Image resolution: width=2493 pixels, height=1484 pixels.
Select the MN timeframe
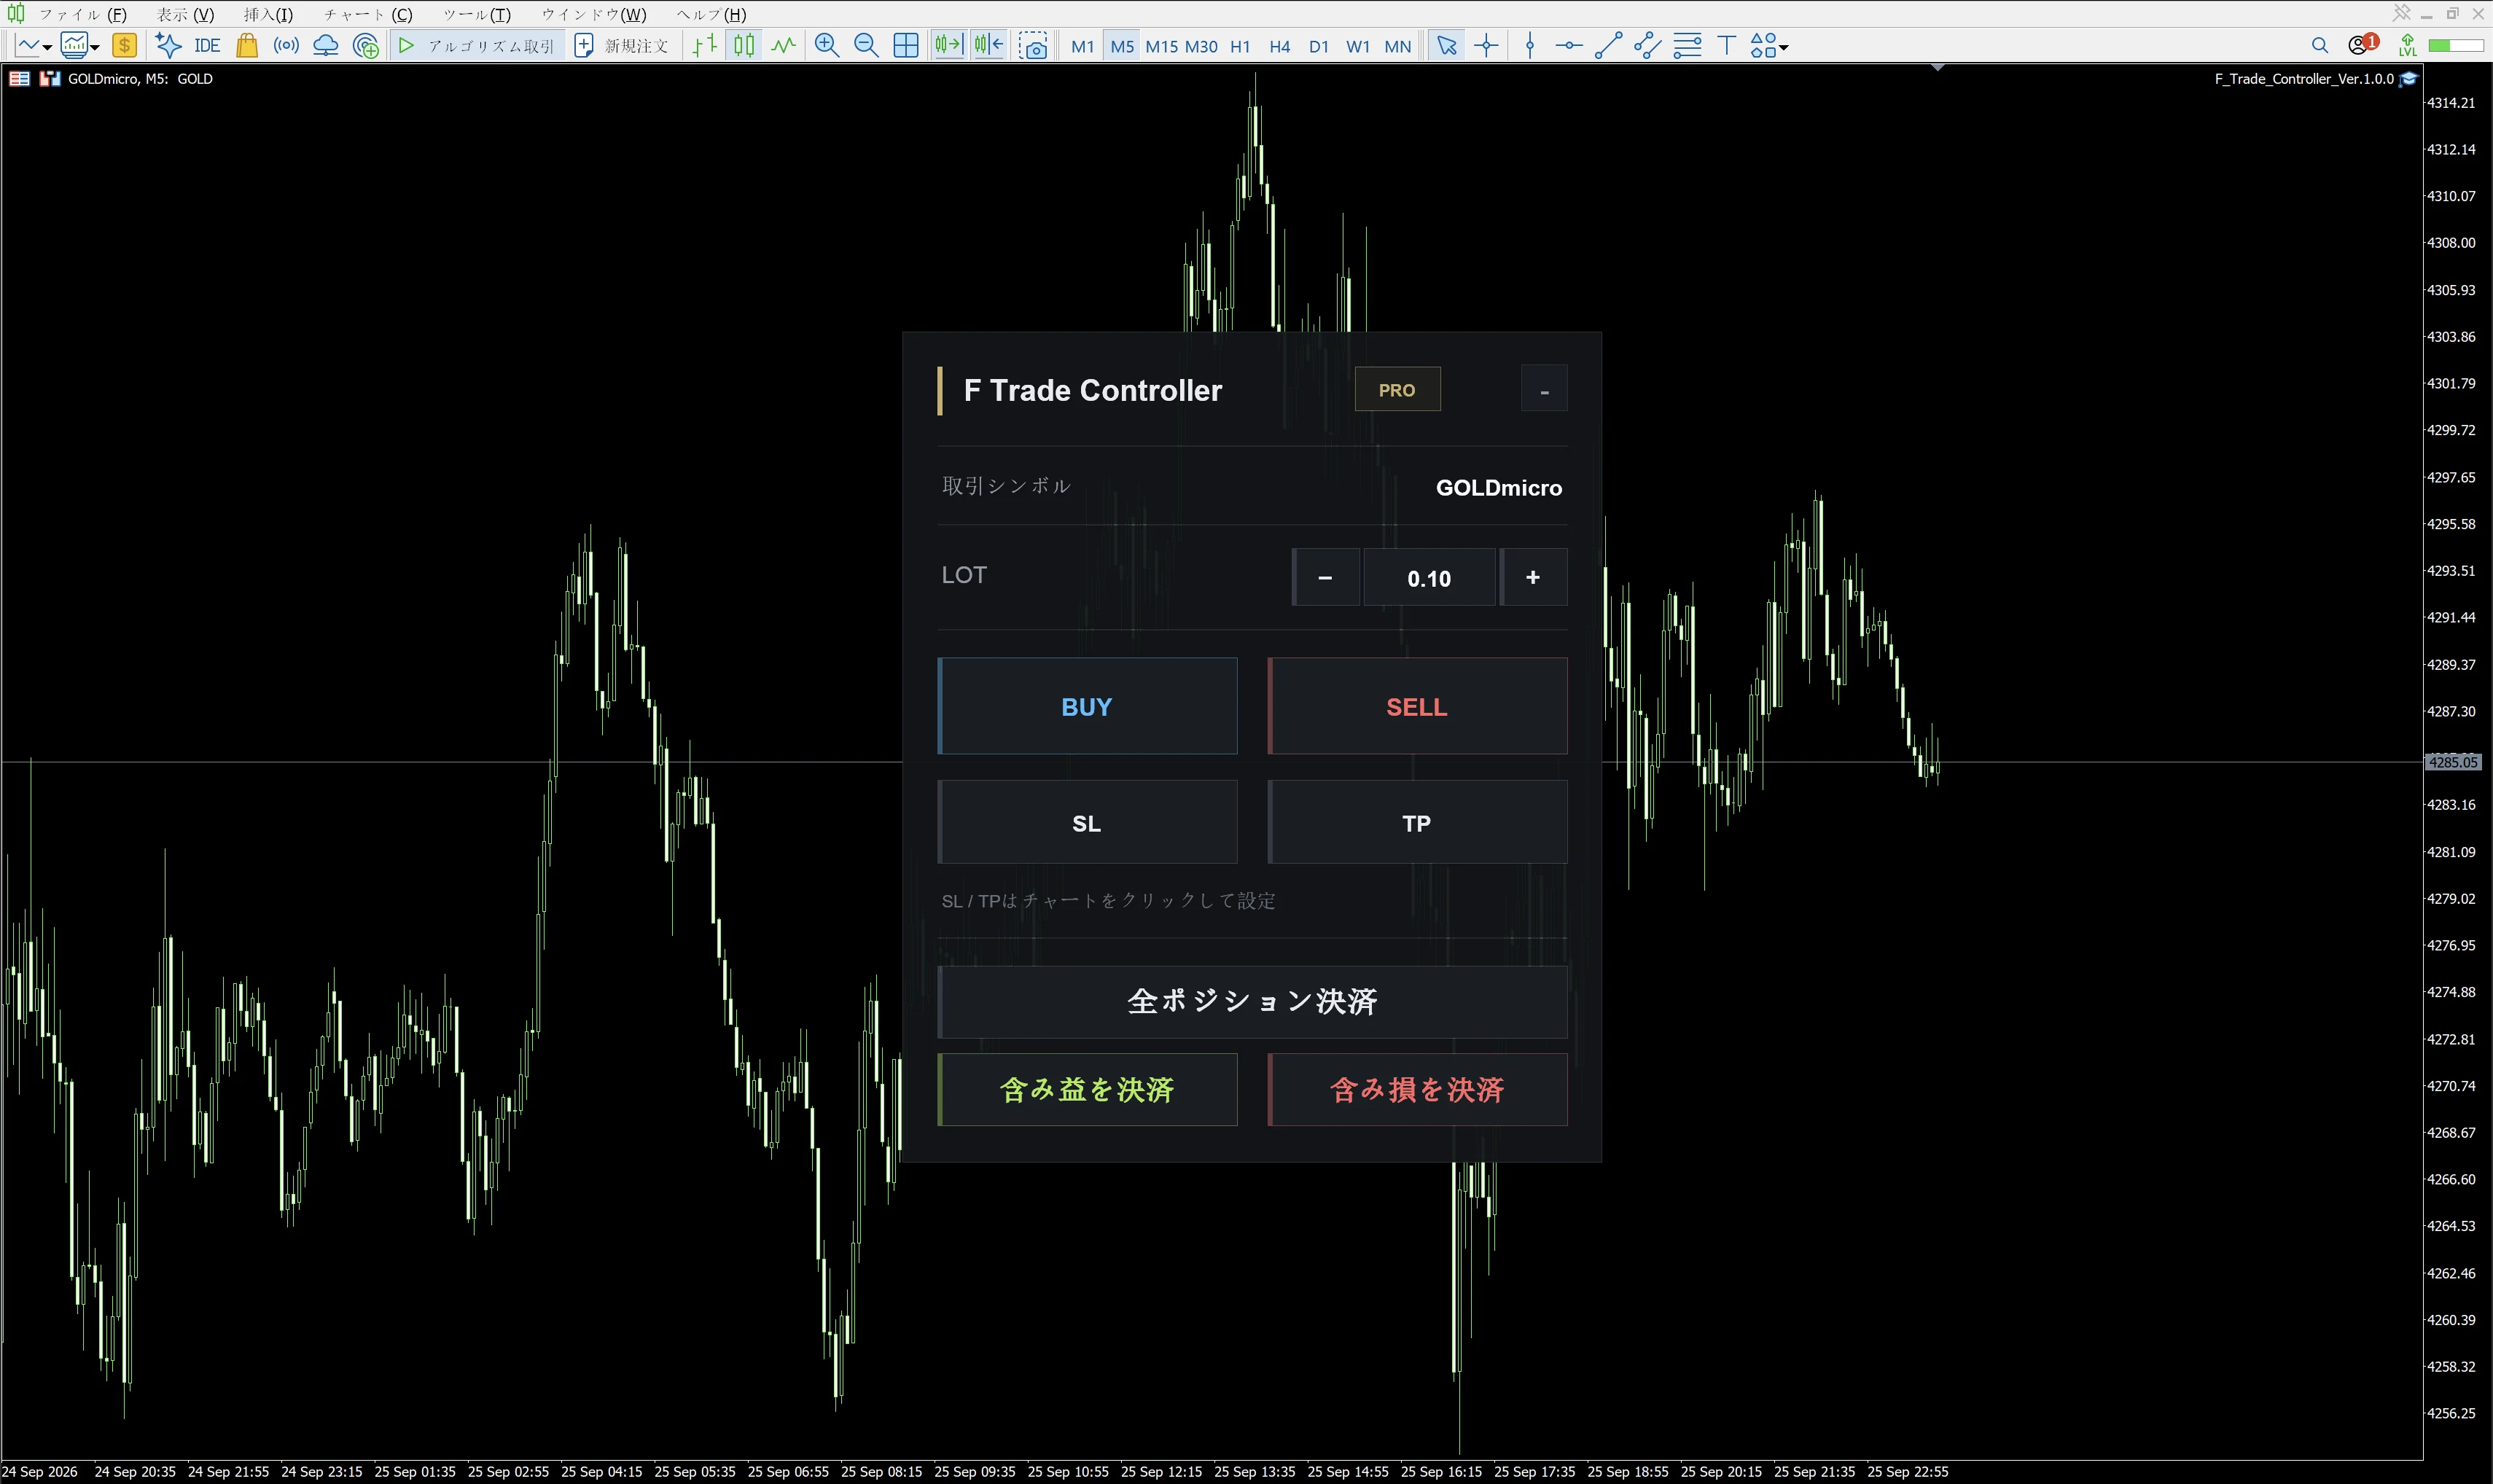point(1397,46)
